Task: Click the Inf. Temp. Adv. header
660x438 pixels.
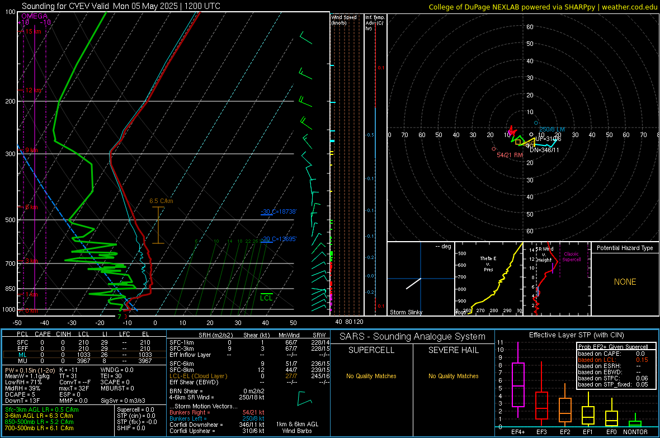Action: [x=375, y=23]
